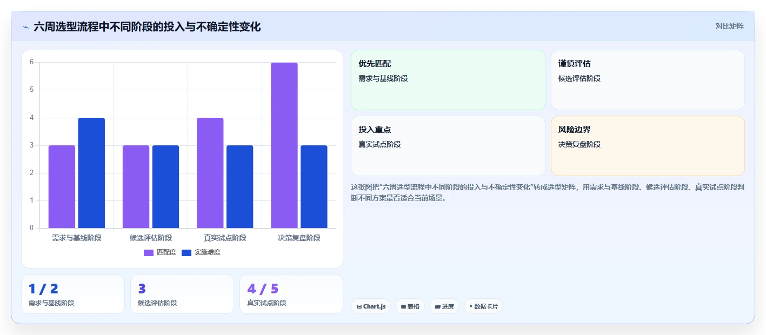Click the blue 实施难度 bar for 需求与基线阶段
The image size is (766, 335).
coord(91,173)
